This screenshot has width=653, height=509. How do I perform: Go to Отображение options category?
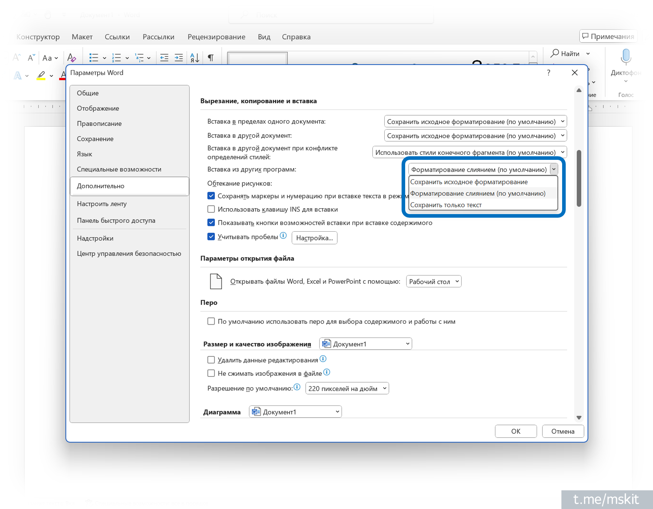pos(129,108)
